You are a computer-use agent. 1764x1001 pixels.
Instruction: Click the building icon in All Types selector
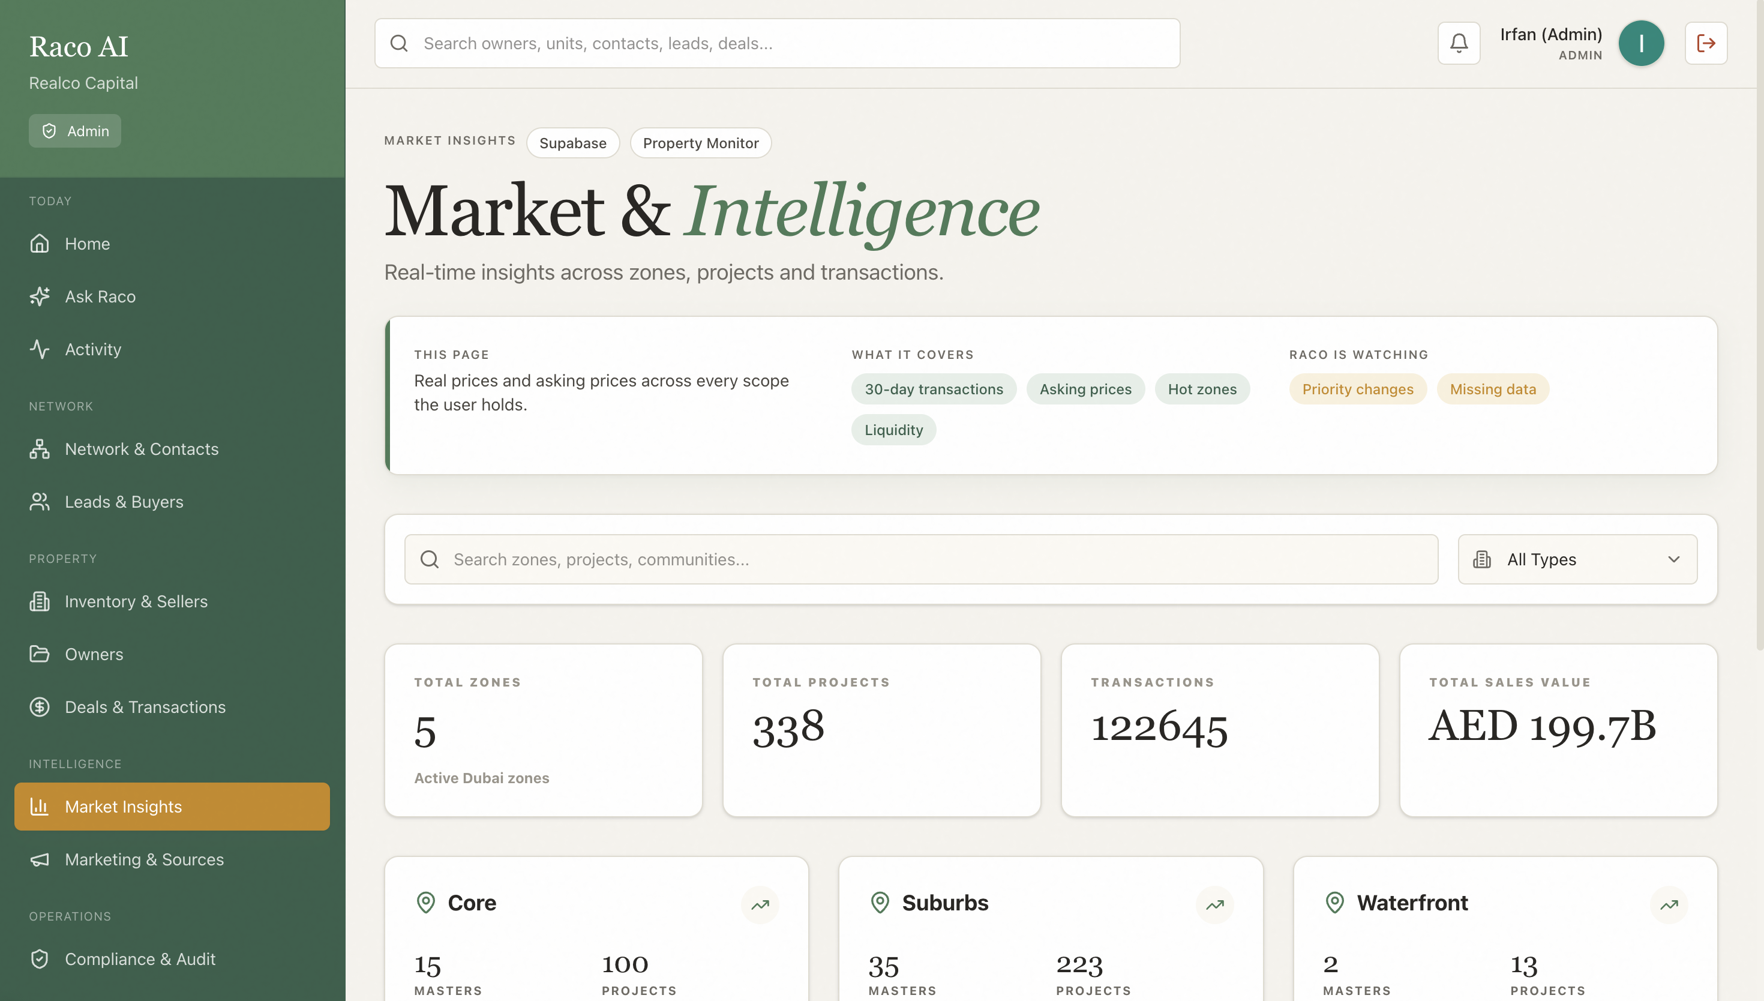click(1482, 560)
